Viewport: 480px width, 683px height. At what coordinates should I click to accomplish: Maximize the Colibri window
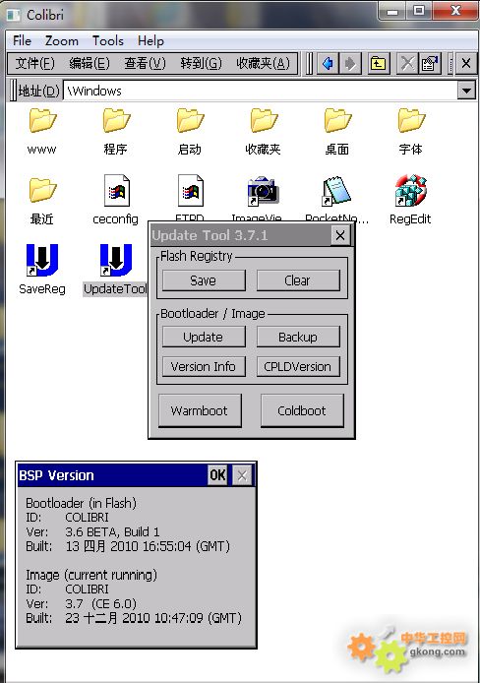419,11
